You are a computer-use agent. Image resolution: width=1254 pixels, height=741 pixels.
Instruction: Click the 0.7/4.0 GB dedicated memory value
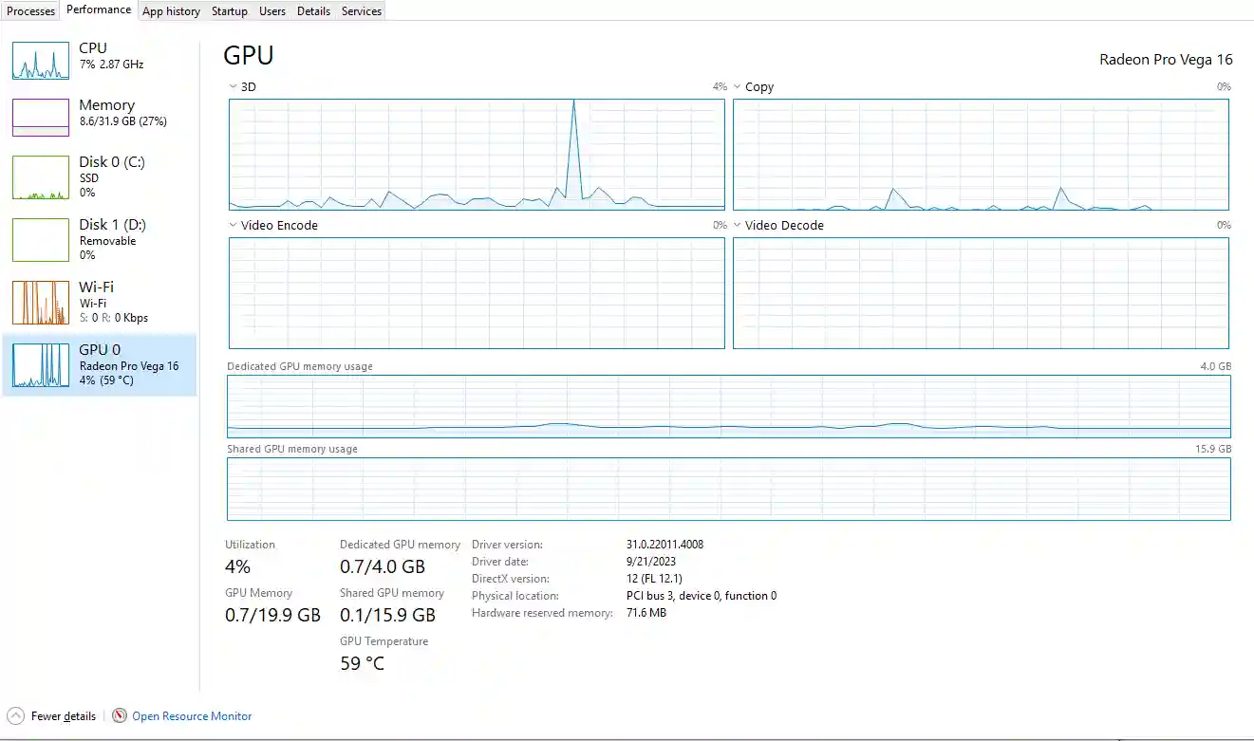tap(383, 566)
